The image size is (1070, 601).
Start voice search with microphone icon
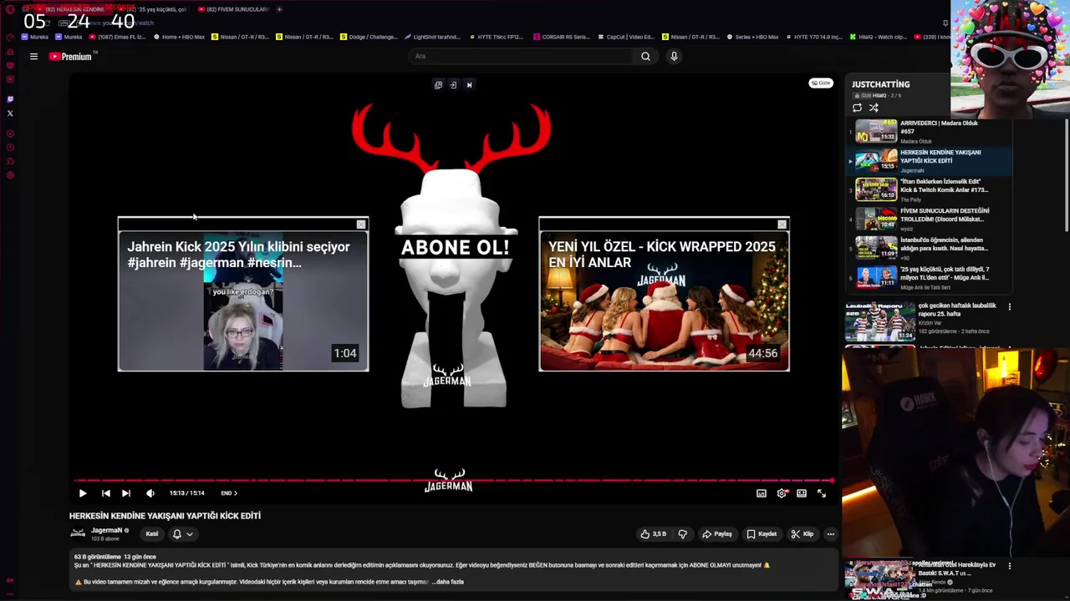point(674,56)
